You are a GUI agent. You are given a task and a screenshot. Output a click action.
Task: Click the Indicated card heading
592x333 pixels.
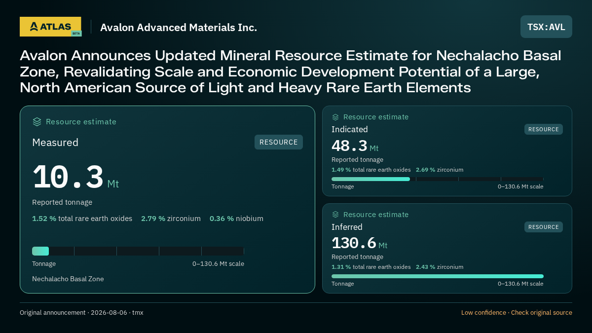click(350, 129)
